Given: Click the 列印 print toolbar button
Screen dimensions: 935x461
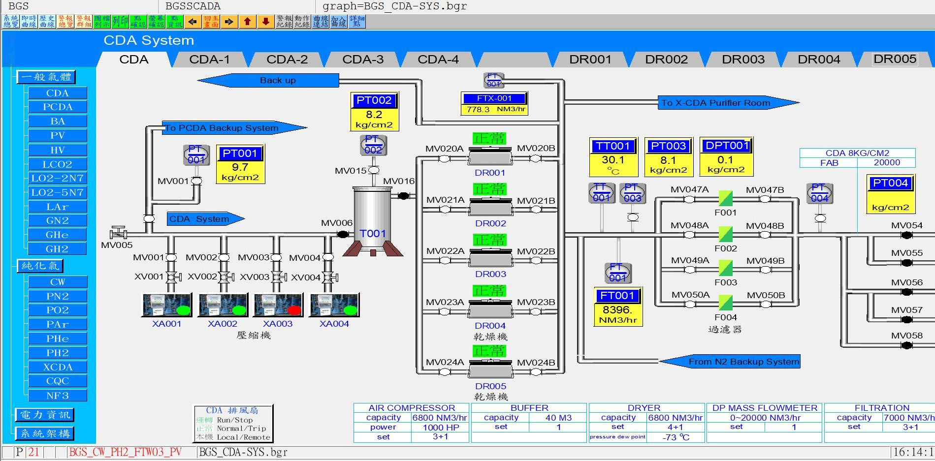Looking at the screenshot, I should click(120, 22).
